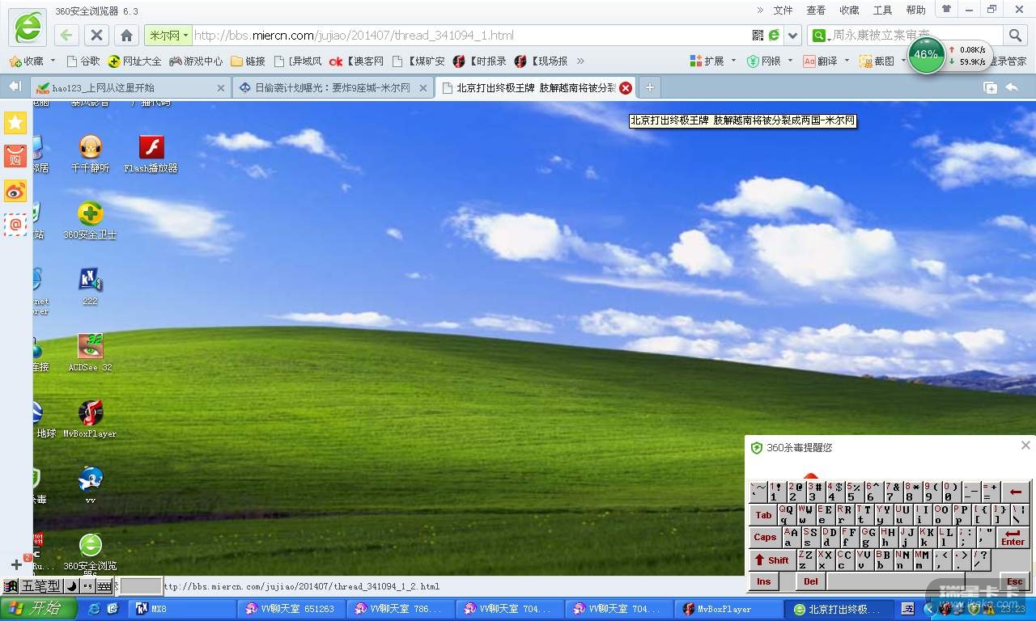1036x621 pixels.
Task: Expand the 米尔网 site dropdown
Action: (x=185, y=36)
